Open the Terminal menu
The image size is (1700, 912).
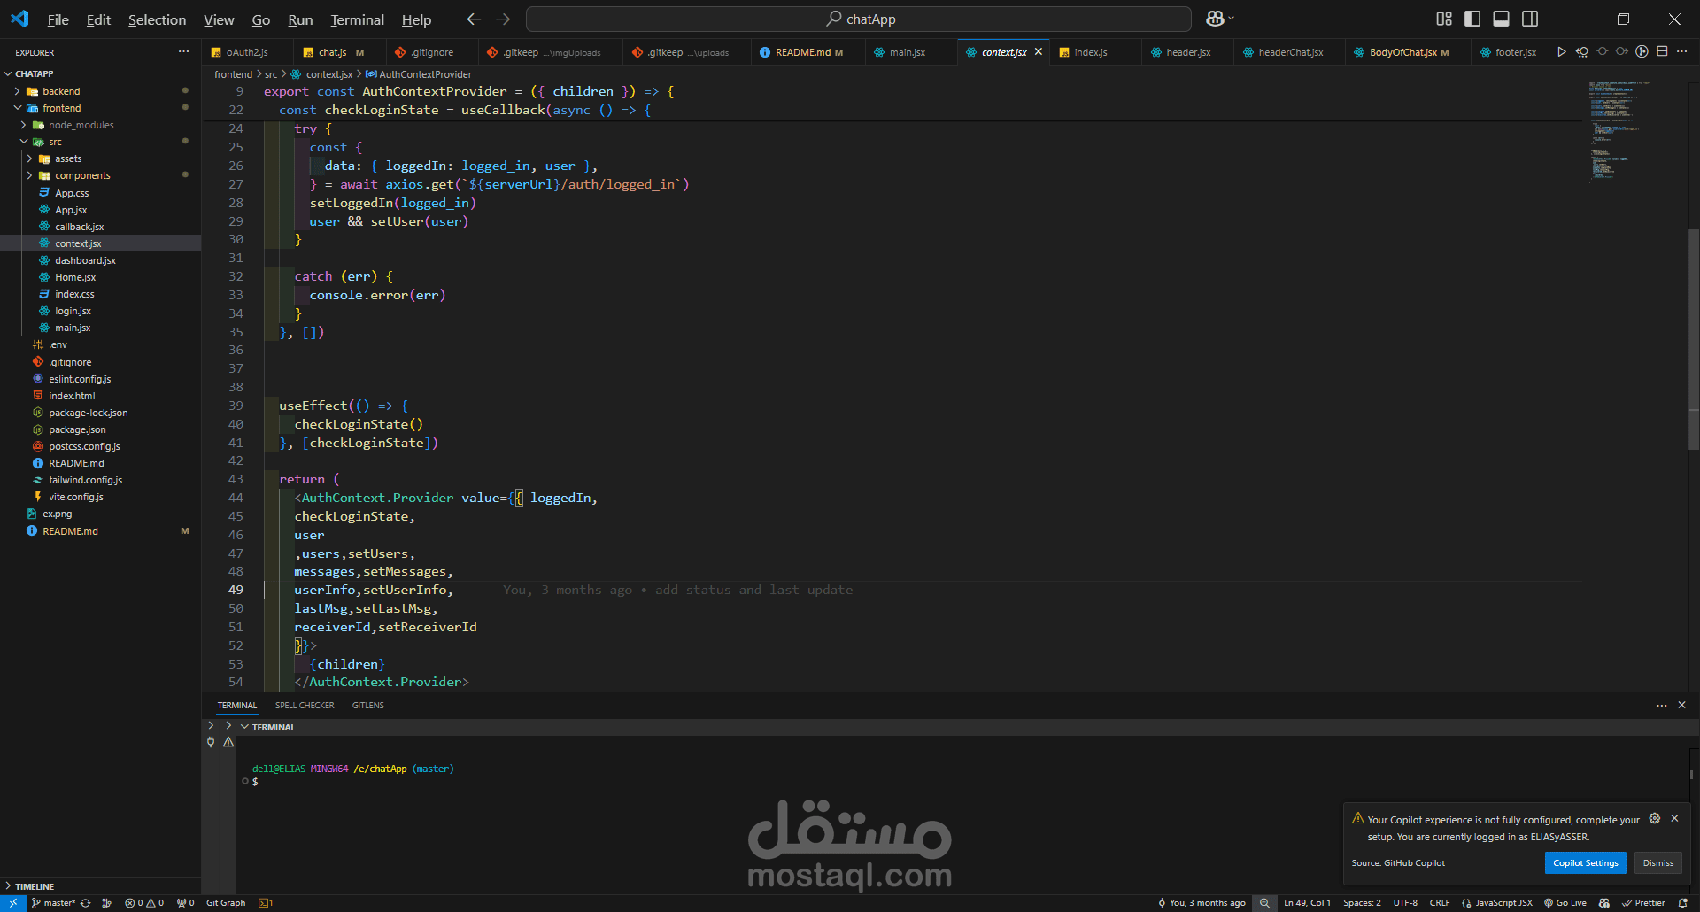click(357, 19)
